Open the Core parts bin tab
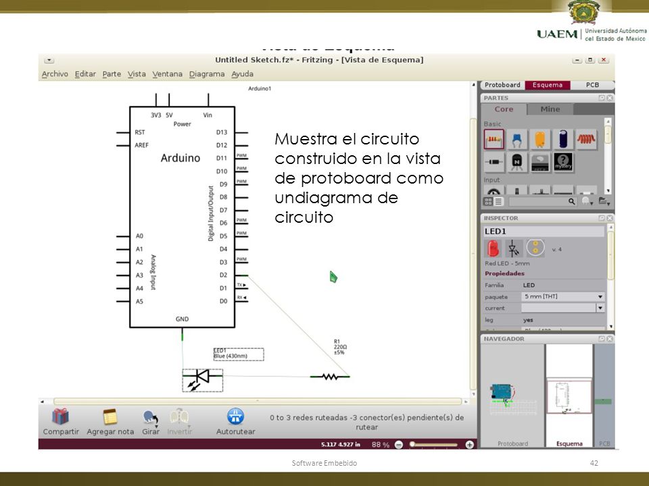Viewport: 649px width, 486px height. pos(504,109)
